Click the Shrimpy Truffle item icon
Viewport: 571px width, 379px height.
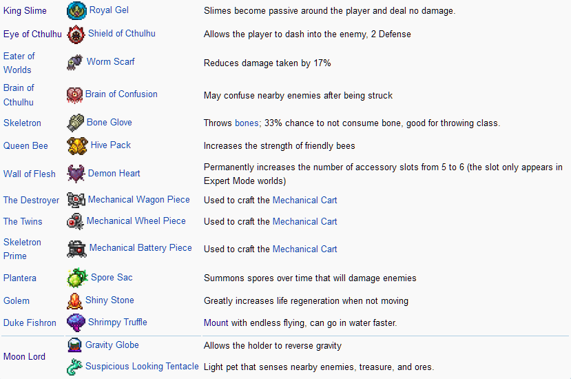tap(76, 322)
